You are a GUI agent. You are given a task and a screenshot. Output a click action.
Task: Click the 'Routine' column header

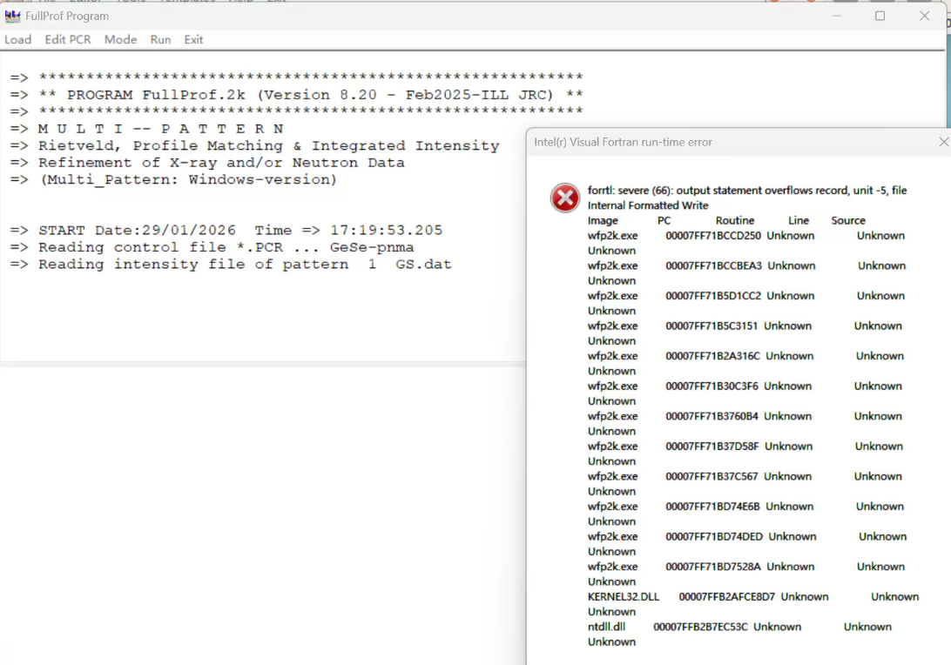click(735, 221)
